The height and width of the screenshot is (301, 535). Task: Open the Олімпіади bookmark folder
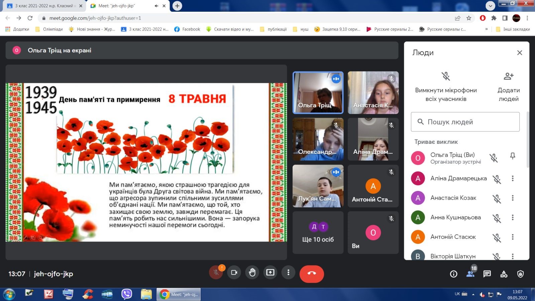pyautogui.click(x=49, y=29)
